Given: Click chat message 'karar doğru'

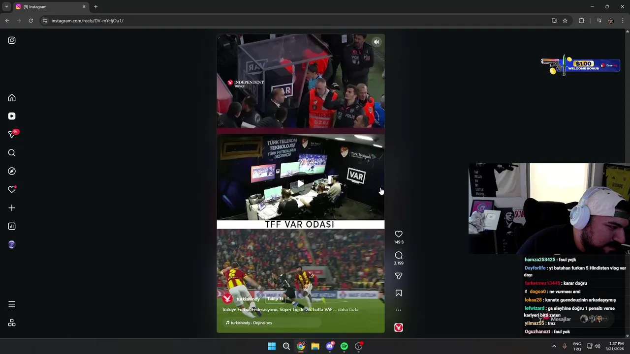Looking at the screenshot, I should [x=575, y=283].
